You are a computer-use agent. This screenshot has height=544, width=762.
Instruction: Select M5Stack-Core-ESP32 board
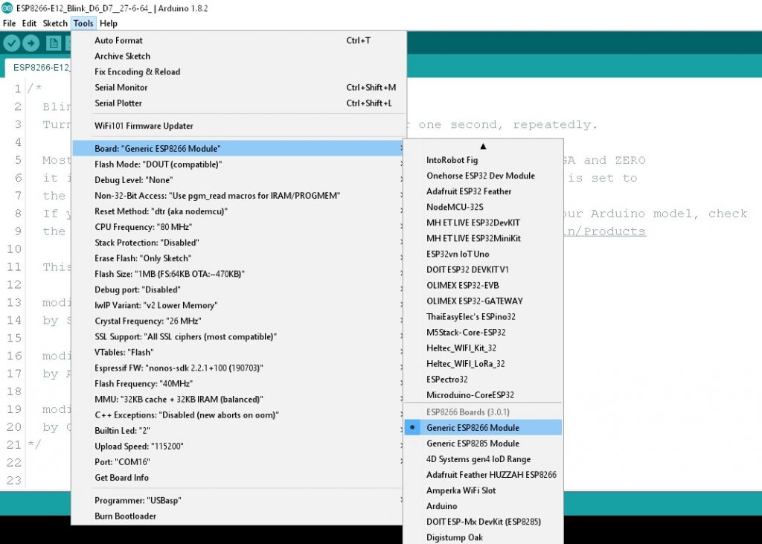pyautogui.click(x=483, y=332)
